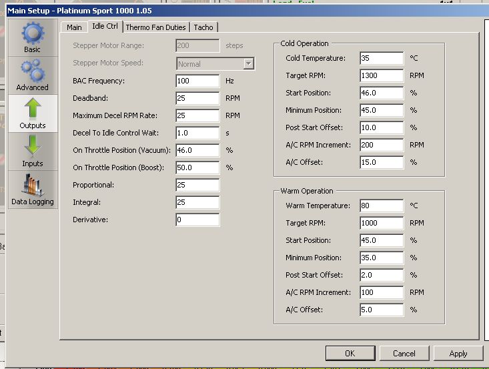Confirm settings with the OK button

click(x=350, y=354)
